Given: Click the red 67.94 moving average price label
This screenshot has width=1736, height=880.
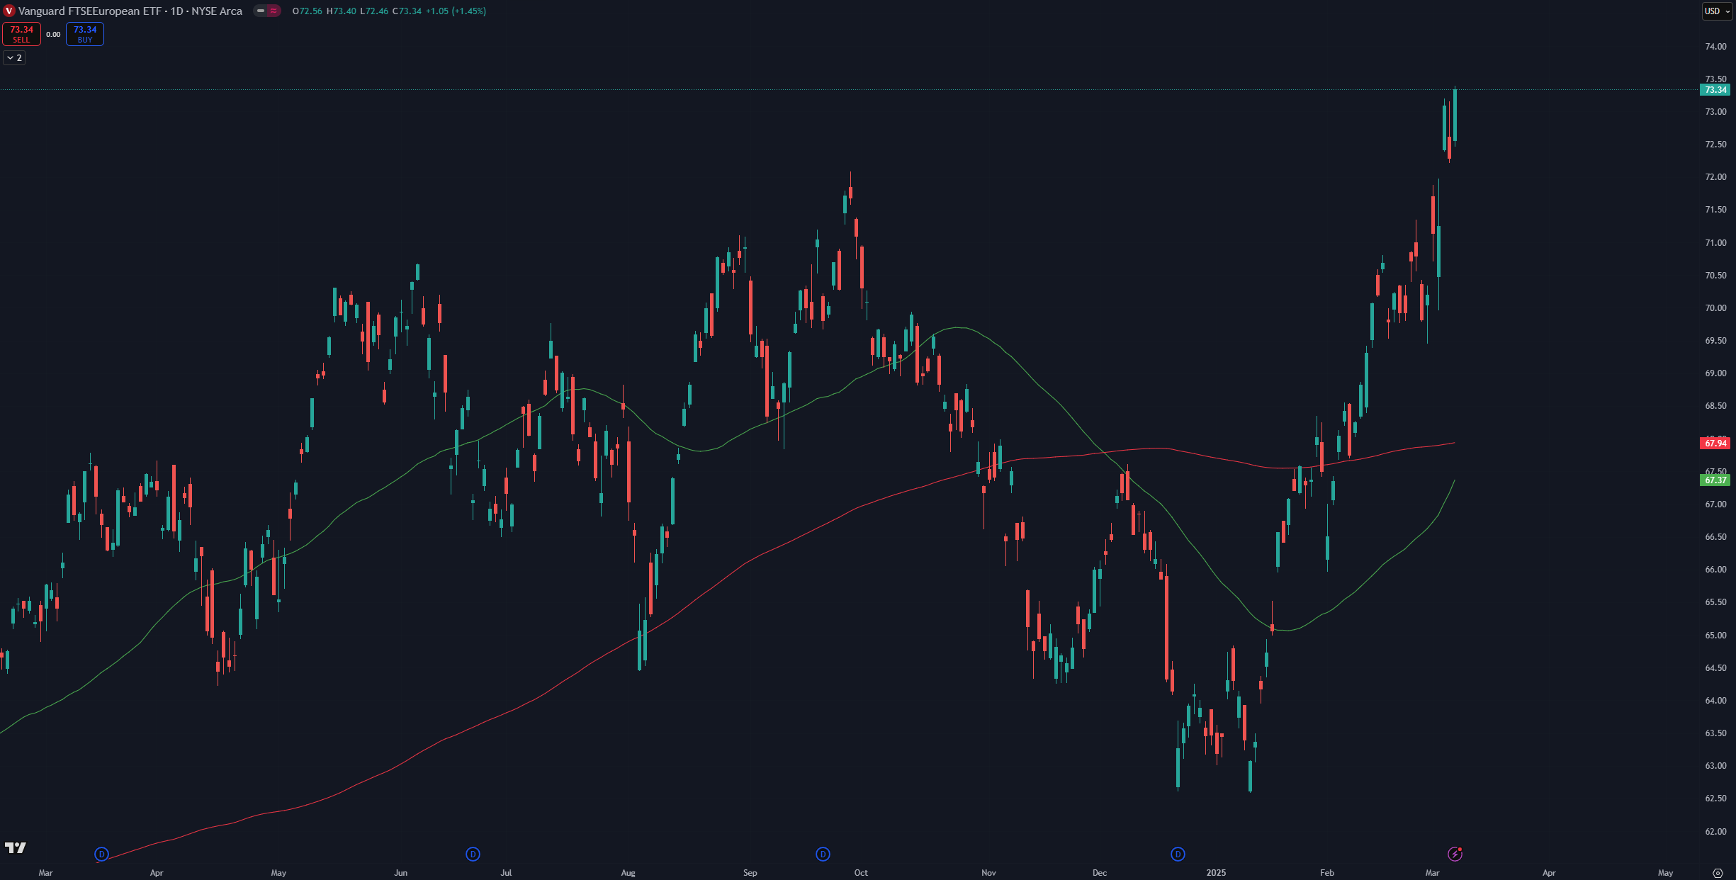Looking at the screenshot, I should (1715, 443).
